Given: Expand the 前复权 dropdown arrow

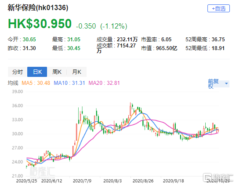Looking at the screenshot, I should (226, 83).
